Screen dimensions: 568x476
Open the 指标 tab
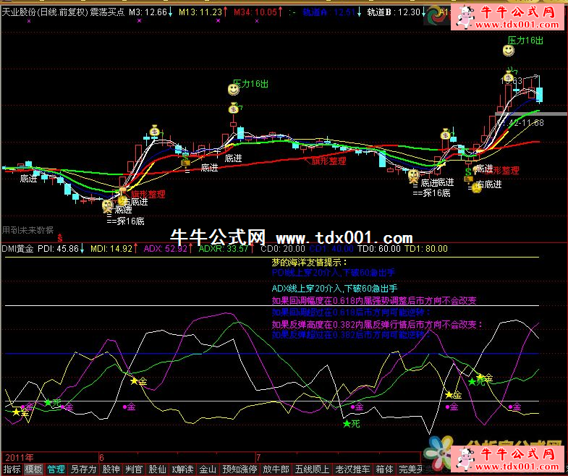12,469
